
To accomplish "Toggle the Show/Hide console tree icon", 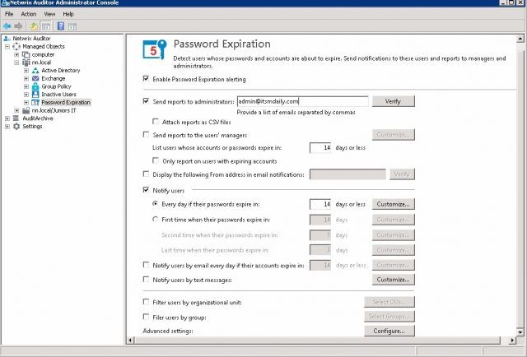I will 46,26.
